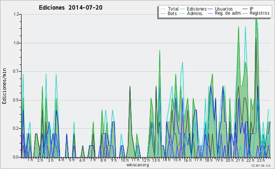Viewport: 275px width, 169px height.
Task: Click the '11 h' x-axis label
Action: [x=135, y=160]
